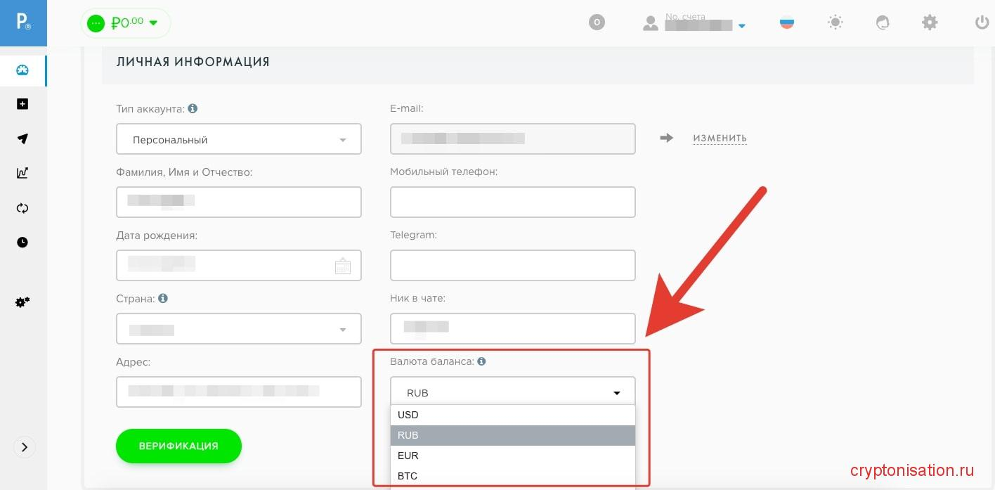The height and width of the screenshot is (490, 995).
Task: Click the dashboard icon in the sidebar
Action: click(22, 70)
